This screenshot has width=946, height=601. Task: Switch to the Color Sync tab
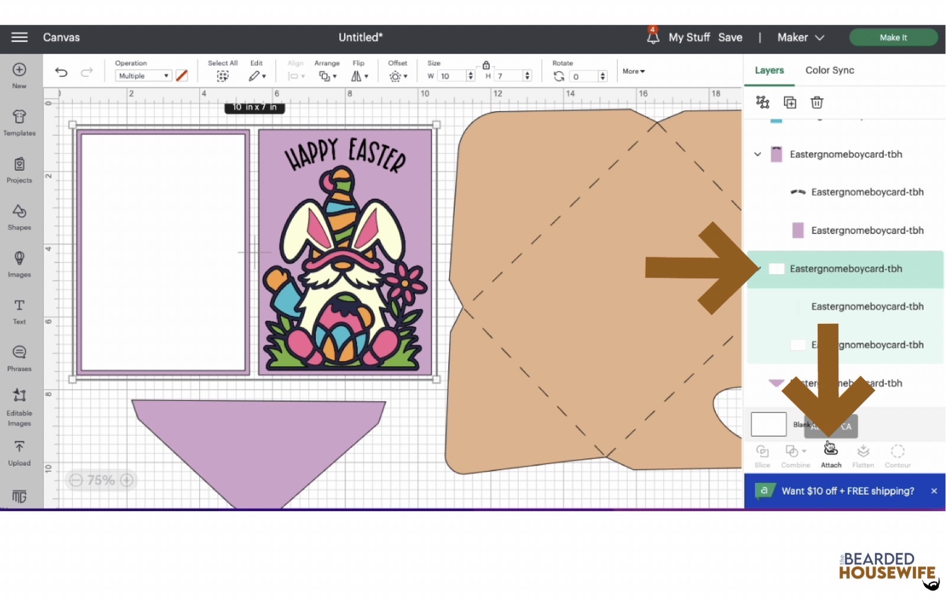coord(830,70)
